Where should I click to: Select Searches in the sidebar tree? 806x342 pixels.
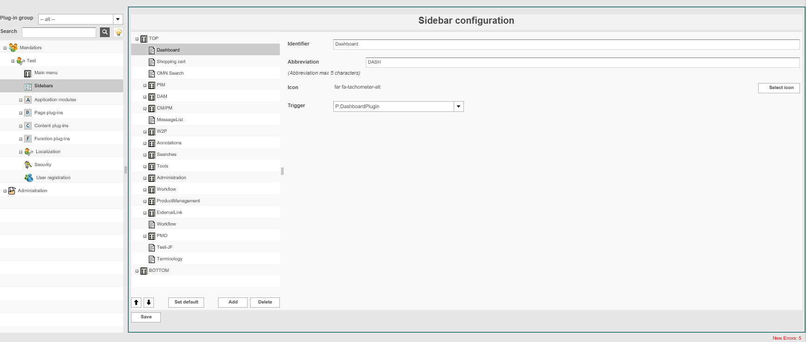166,155
